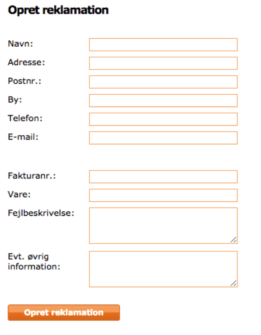Click the Fakturanr. label

pyautogui.click(x=32, y=176)
